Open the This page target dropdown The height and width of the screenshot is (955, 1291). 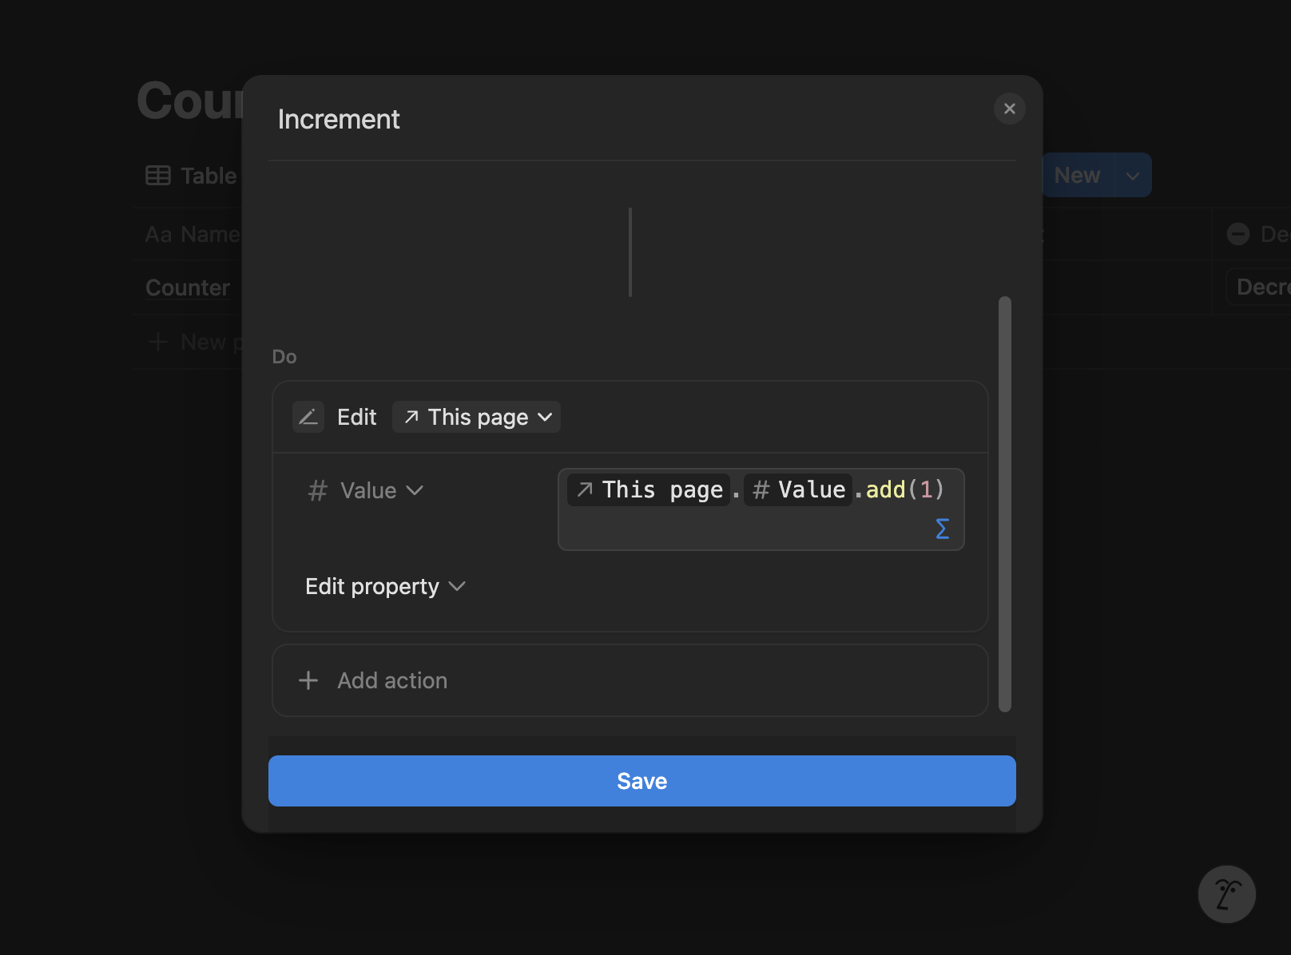click(476, 416)
